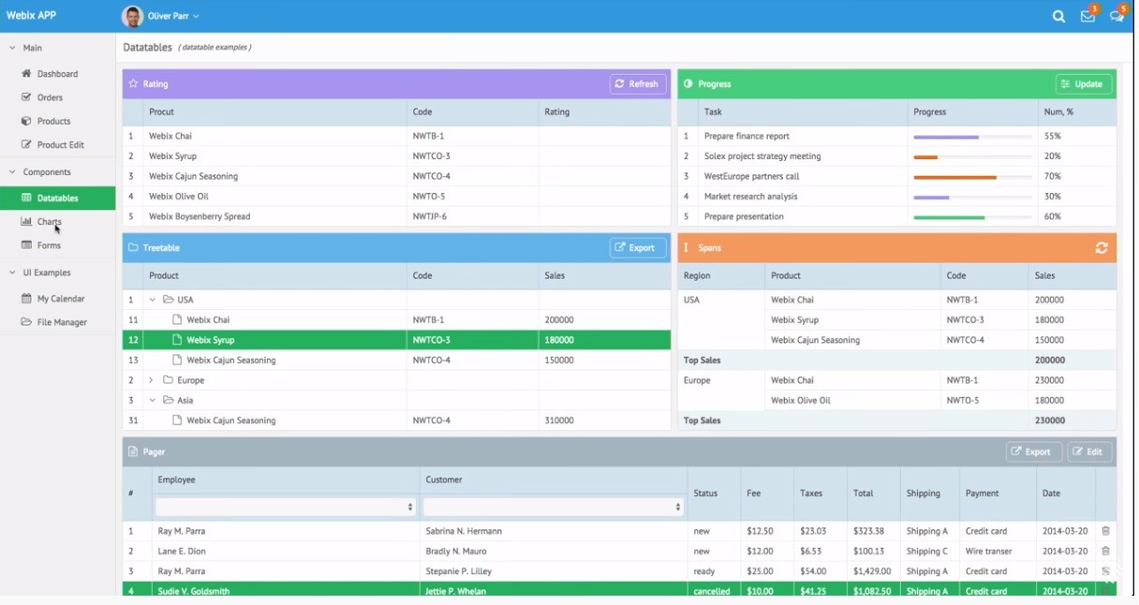The height and width of the screenshot is (605, 1139).
Task: Open Charts in the sidebar
Action: pyautogui.click(x=49, y=222)
